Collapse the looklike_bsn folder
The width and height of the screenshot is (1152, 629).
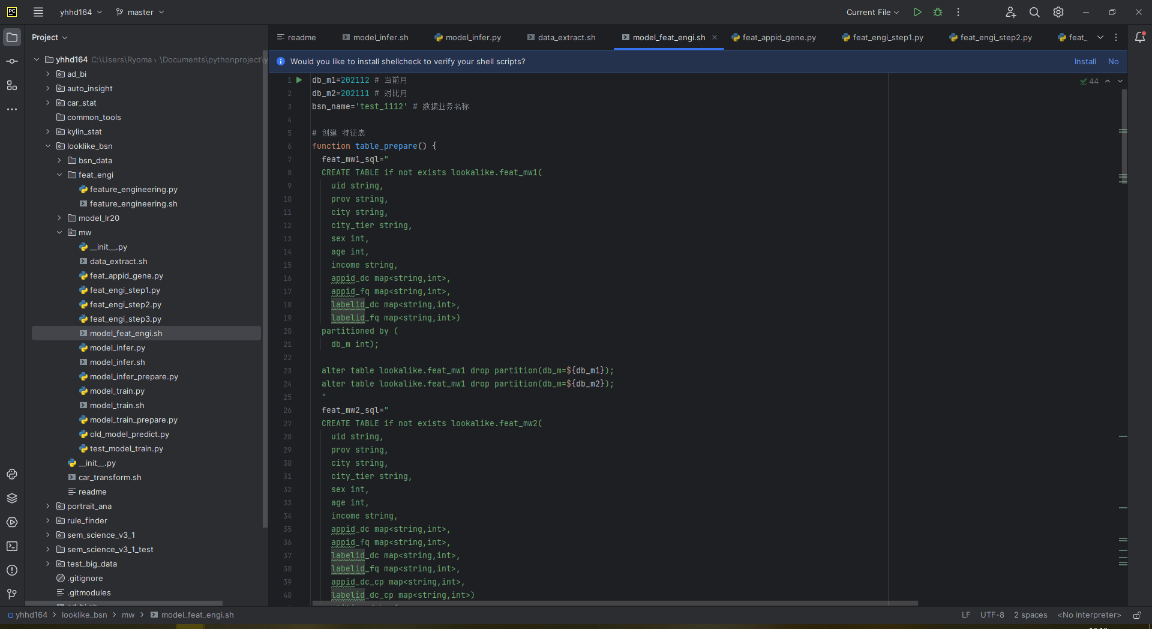coord(48,146)
